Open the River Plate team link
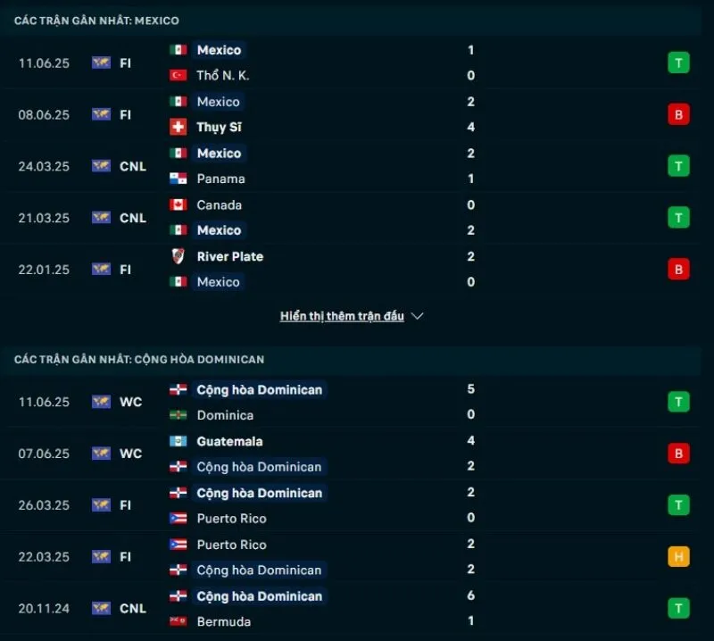 pos(229,256)
